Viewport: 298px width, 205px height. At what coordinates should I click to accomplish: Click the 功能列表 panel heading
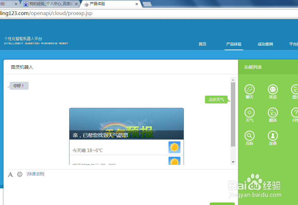pyautogui.click(x=253, y=67)
